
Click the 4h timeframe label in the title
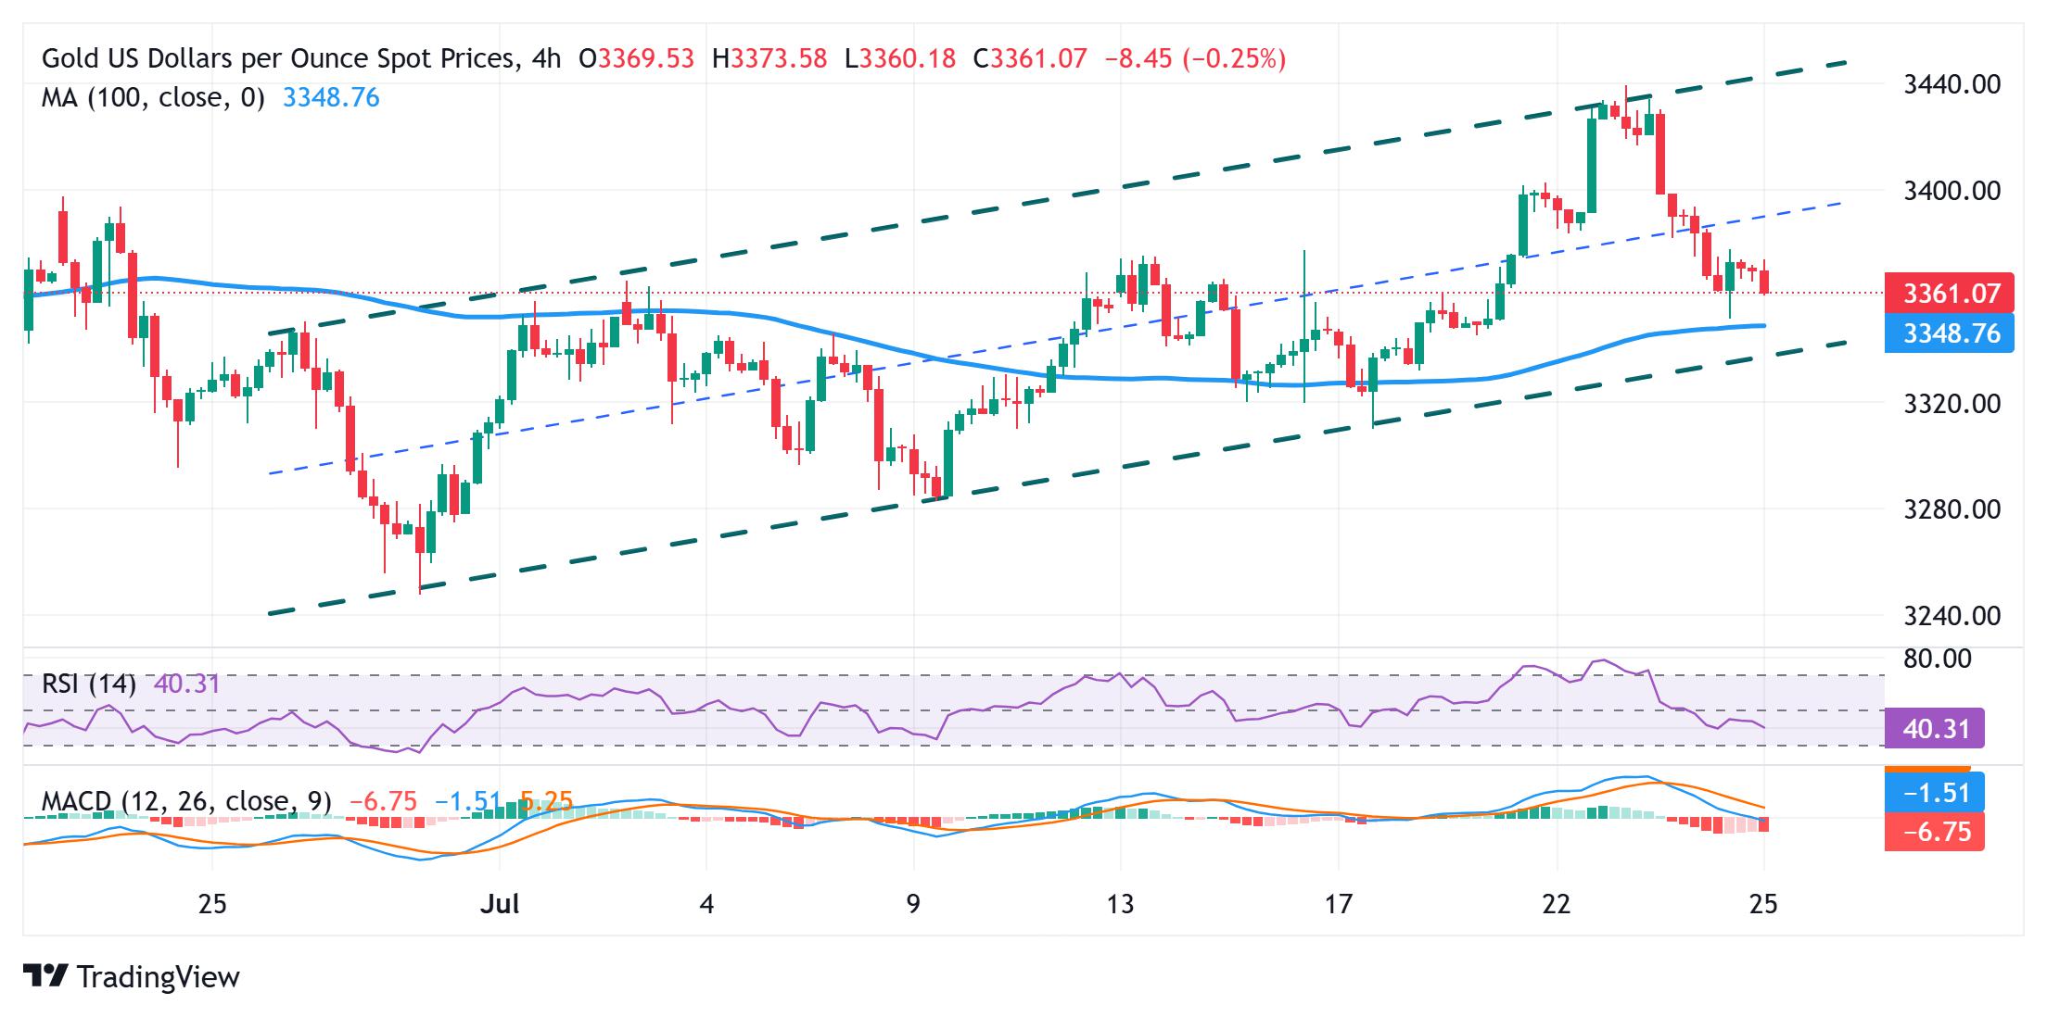tap(547, 59)
